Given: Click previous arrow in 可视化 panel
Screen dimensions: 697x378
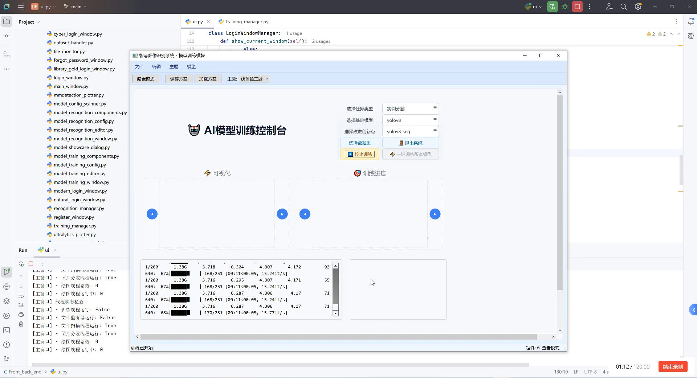Looking at the screenshot, I should [x=152, y=214].
